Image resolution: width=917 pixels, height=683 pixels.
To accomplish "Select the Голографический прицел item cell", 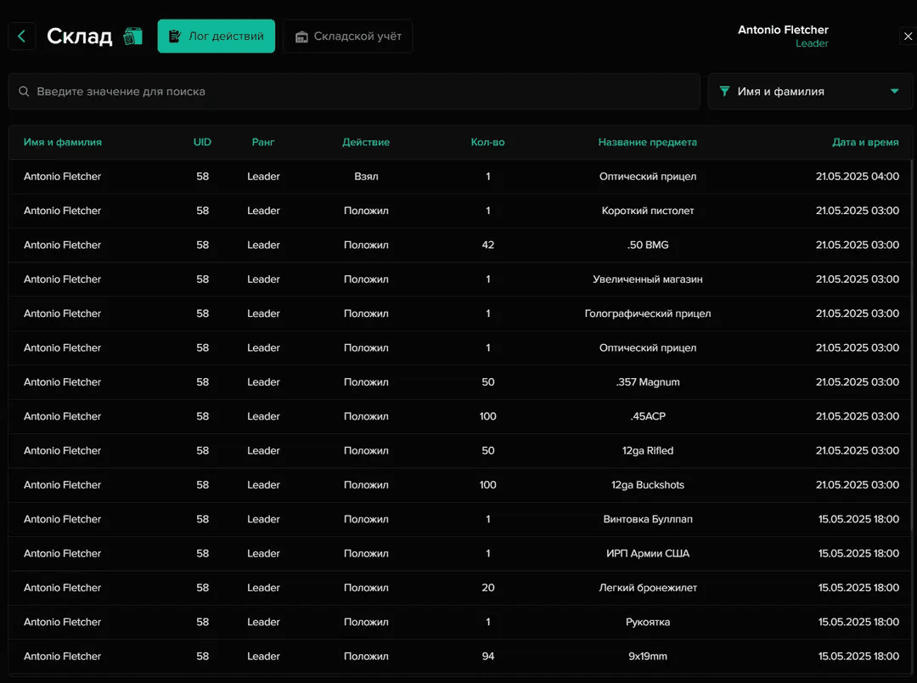I will [x=647, y=313].
